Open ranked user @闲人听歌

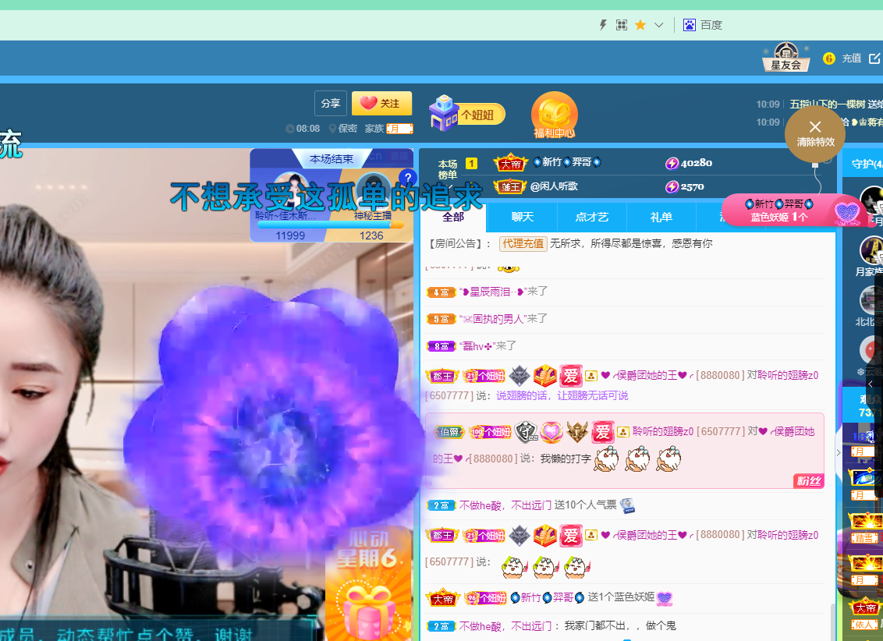554,186
